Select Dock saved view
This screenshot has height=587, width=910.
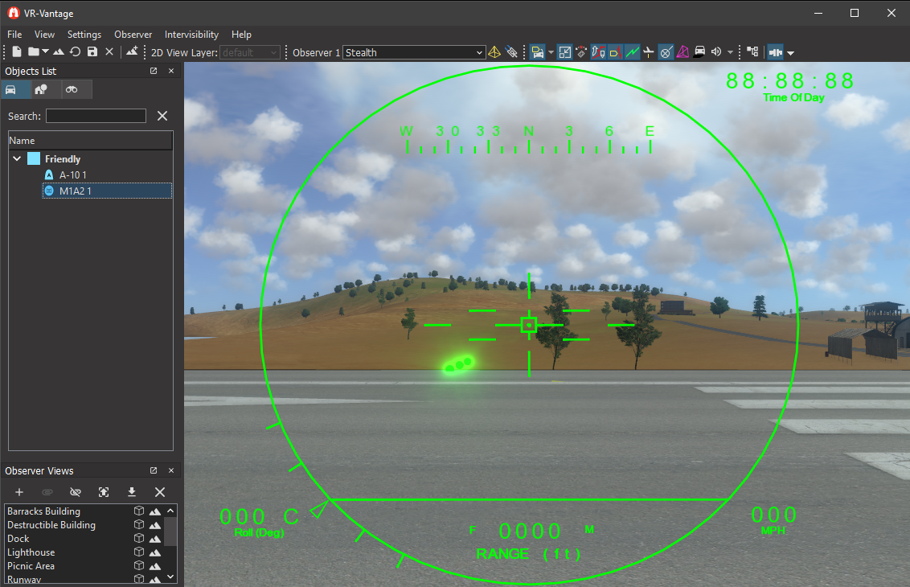[x=84, y=539]
